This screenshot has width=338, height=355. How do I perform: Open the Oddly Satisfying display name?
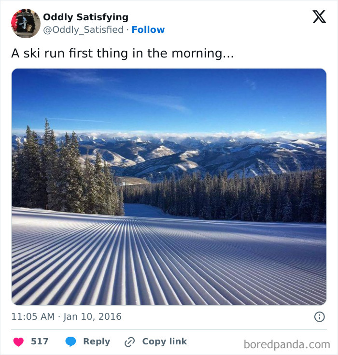pyautogui.click(x=85, y=17)
